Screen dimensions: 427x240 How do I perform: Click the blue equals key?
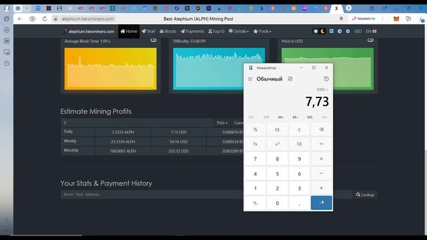click(322, 203)
